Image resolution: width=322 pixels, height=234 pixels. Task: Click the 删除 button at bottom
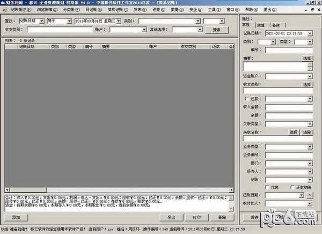(x=222, y=217)
